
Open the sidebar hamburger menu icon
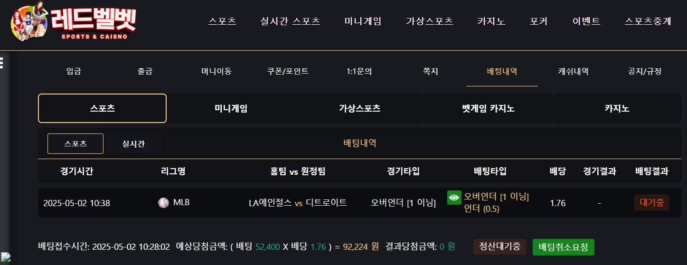[2, 63]
